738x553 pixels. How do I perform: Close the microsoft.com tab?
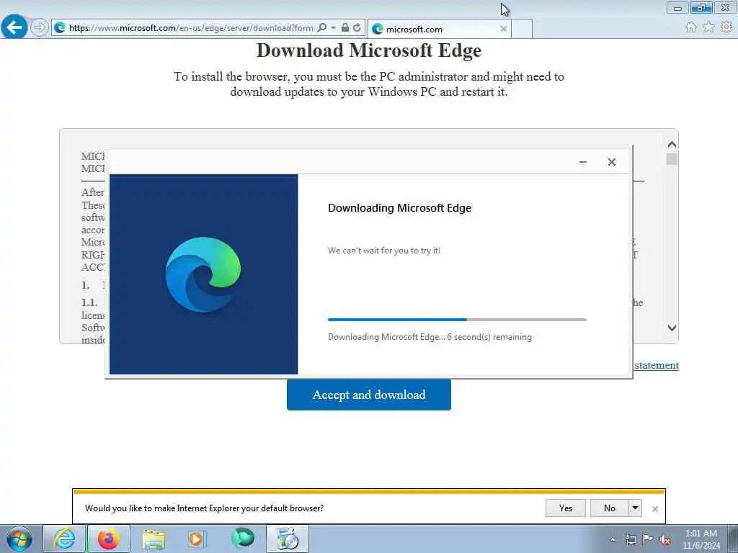point(503,29)
